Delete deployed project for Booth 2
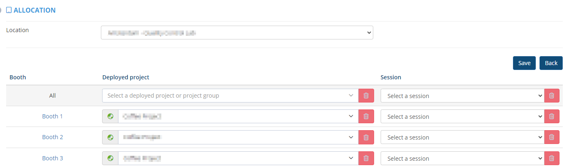The width and height of the screenshot is (564, 168). click(366, 137)
